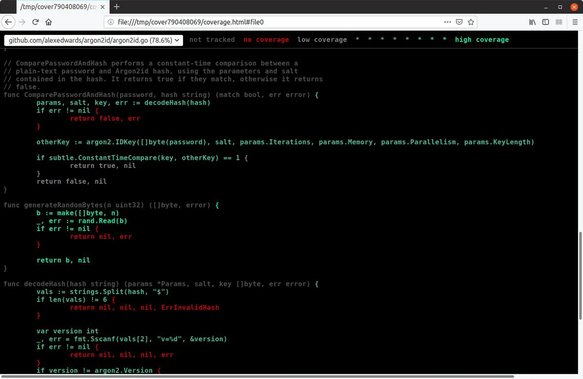
Task: Click 'func generateRandomBytes' declaration
Action: 111,205
